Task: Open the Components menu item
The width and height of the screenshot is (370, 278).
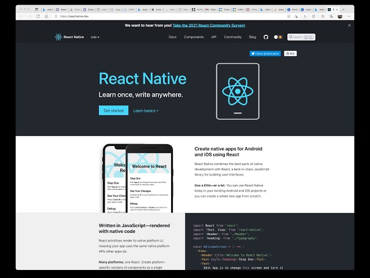Action: click(194, 37)
